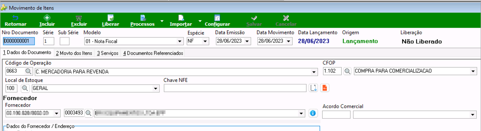The width and height of the screenshot is (481, 131).
Task: Click the Importar toolbar button
Action: coord(181,21)
